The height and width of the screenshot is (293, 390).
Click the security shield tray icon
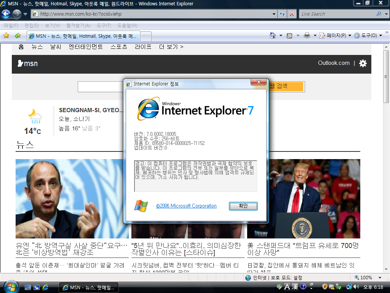click(x=324, y=287)
